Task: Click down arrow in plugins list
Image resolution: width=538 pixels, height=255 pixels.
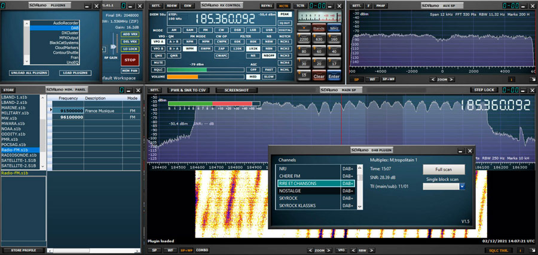Action: 26,62
